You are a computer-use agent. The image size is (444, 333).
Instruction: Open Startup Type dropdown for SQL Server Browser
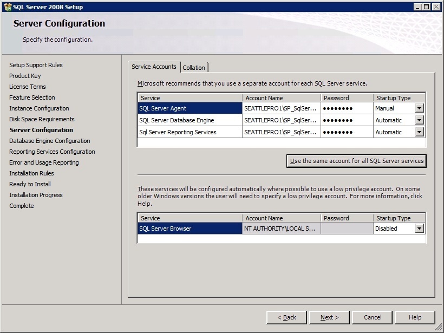coord(420,228)
